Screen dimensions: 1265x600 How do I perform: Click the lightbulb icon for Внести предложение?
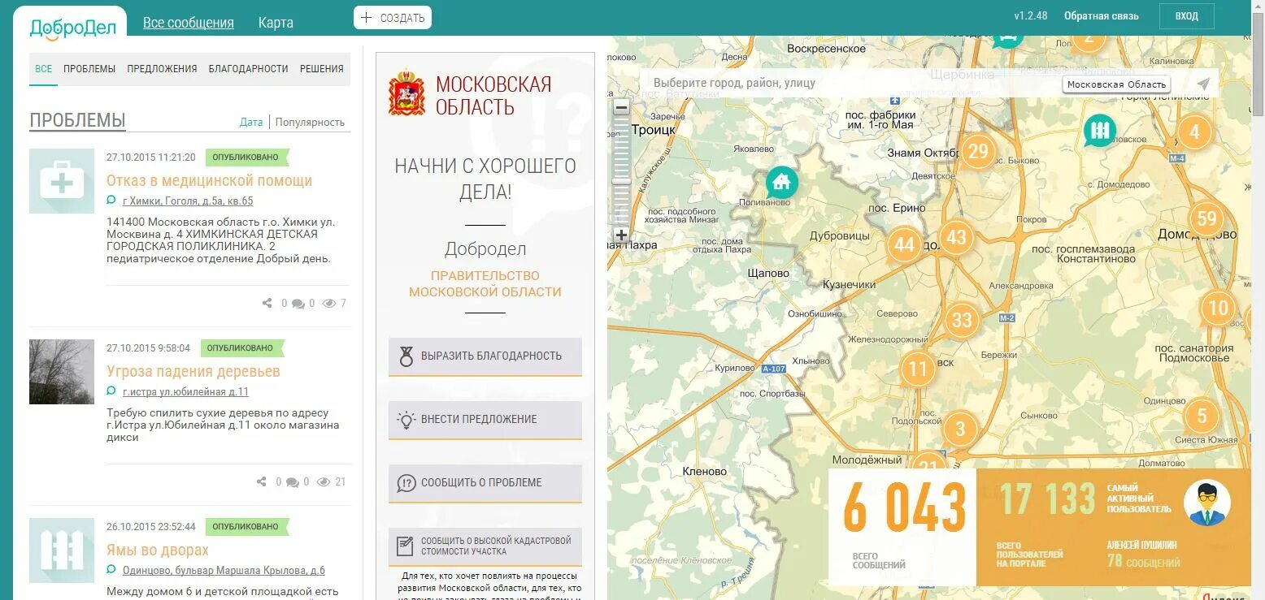[x=485, y=420]
